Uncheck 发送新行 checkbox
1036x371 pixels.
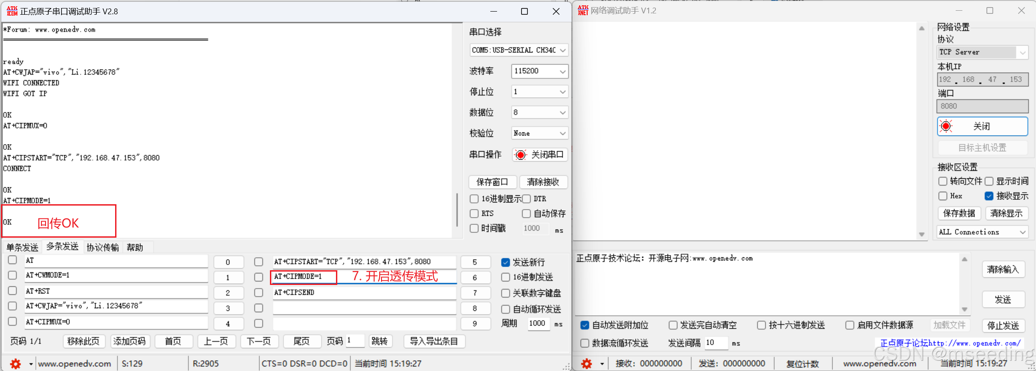pyautogui.click(x=506, y=262)
